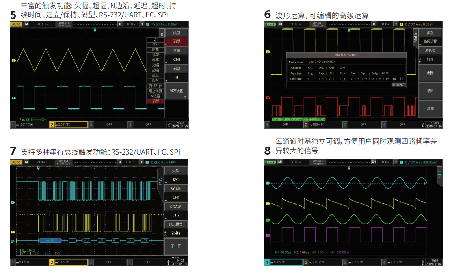Click the D delay icon in panel 6's top bar
The height and width of the screenshot is (274, 452).
click(374, 24)
